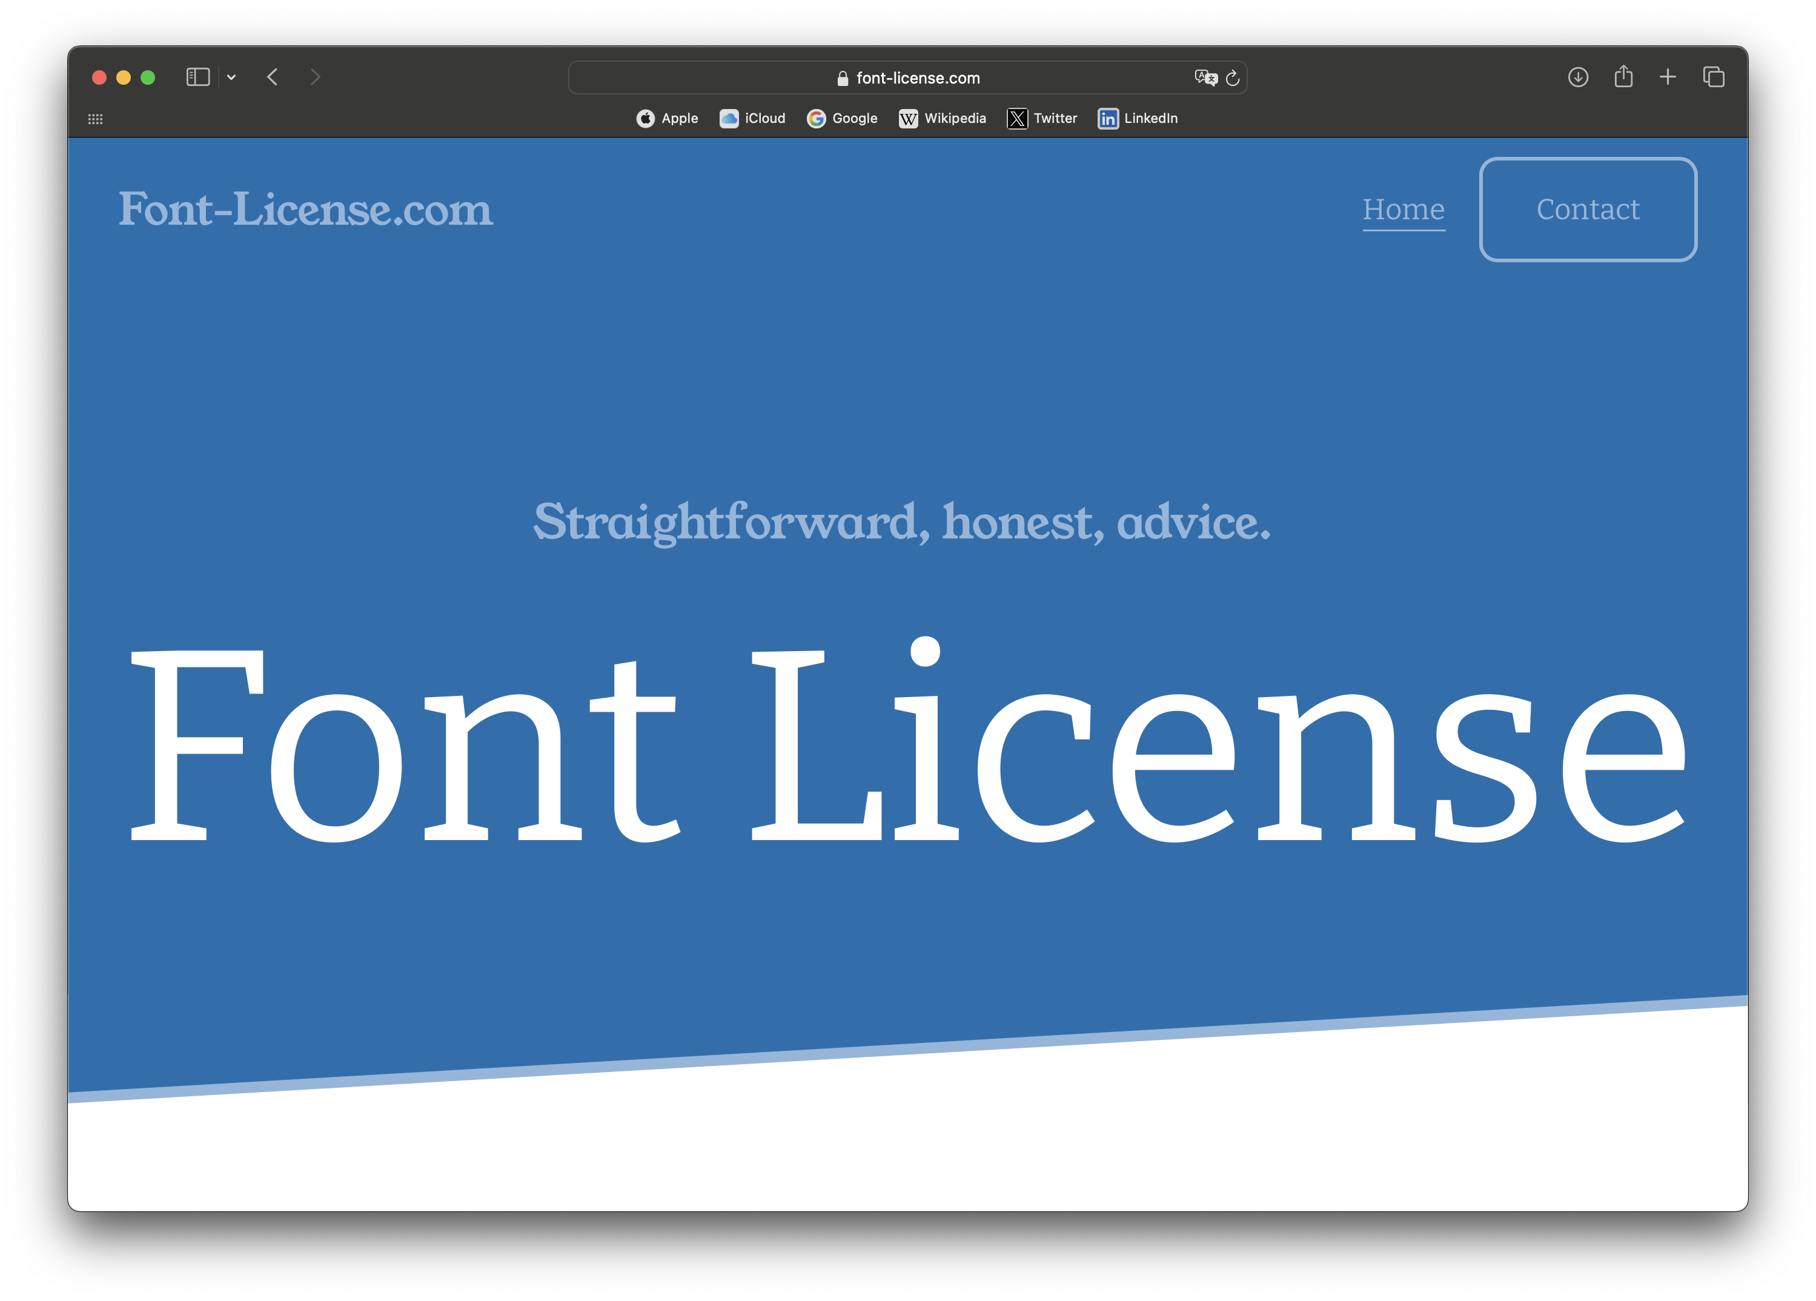This screenshot has height=1301, width=1816.
Task: Open the sidebar tab group dropdown arrow
Action: (x=231, y=78)
